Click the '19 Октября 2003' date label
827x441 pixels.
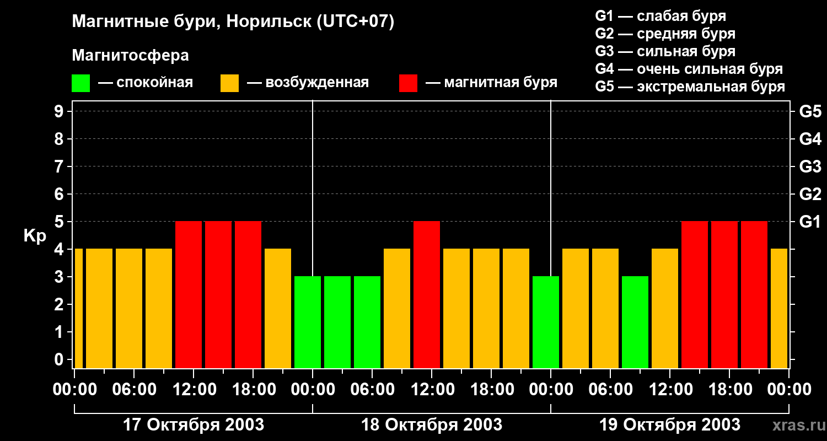click(x=669, y=425)
